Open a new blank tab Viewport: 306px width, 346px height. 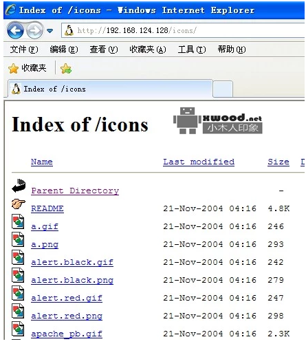(223, 89)
